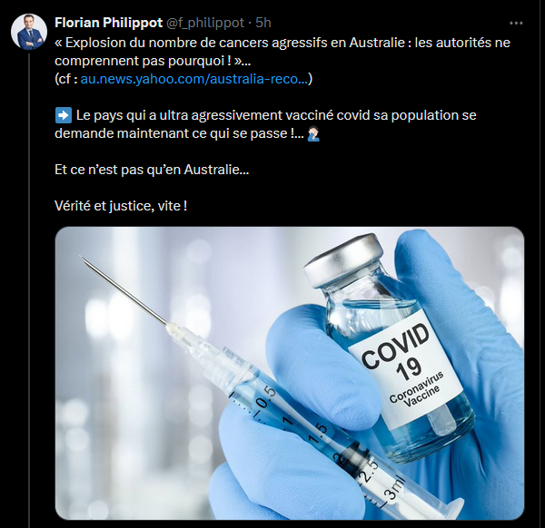Click the text 'Vérité et justice, vite !'
This screenshot has height=528, width=545.
[121, 206]
